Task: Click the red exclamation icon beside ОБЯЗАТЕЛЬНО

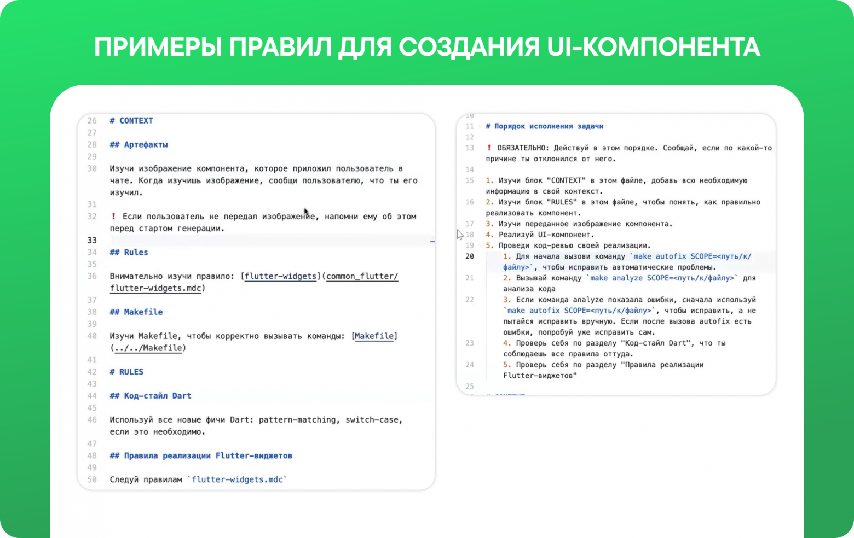Action: coord(489,148)
